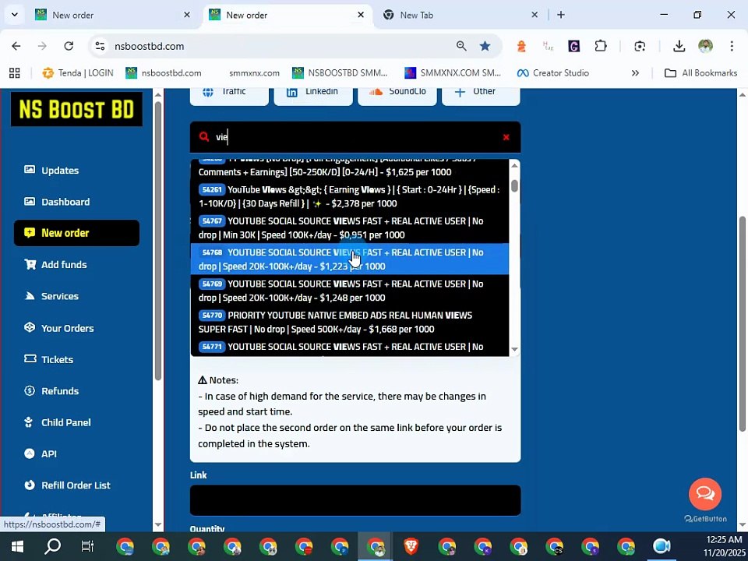
Task: Open the Extensions puzzle icon
Action: pos(601,46)
